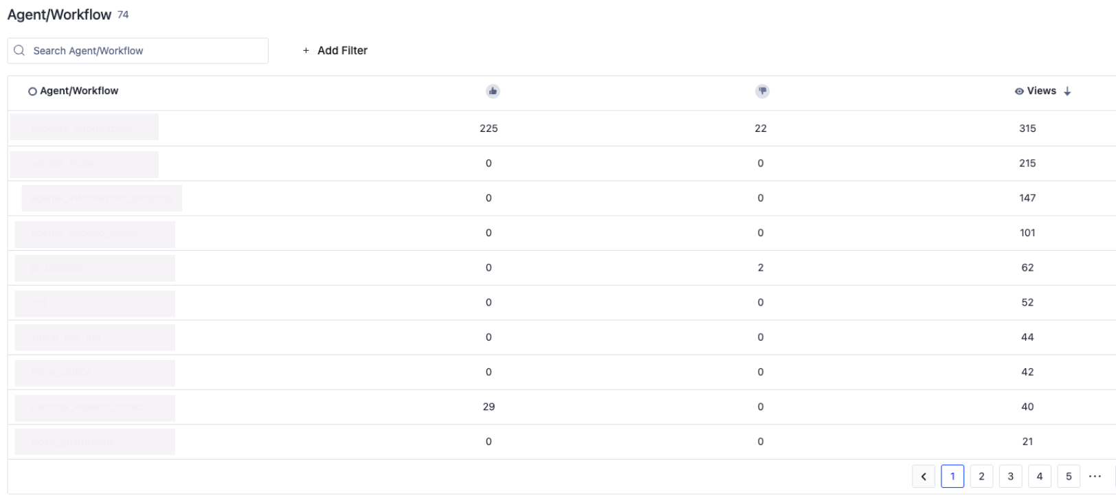Viewport: 1116px width, 496px height.
Task: Select page 1 in pagination
Action: point(952,476)
